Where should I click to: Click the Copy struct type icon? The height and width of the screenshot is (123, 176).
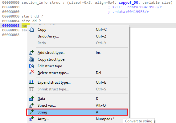tap(31, 59)
